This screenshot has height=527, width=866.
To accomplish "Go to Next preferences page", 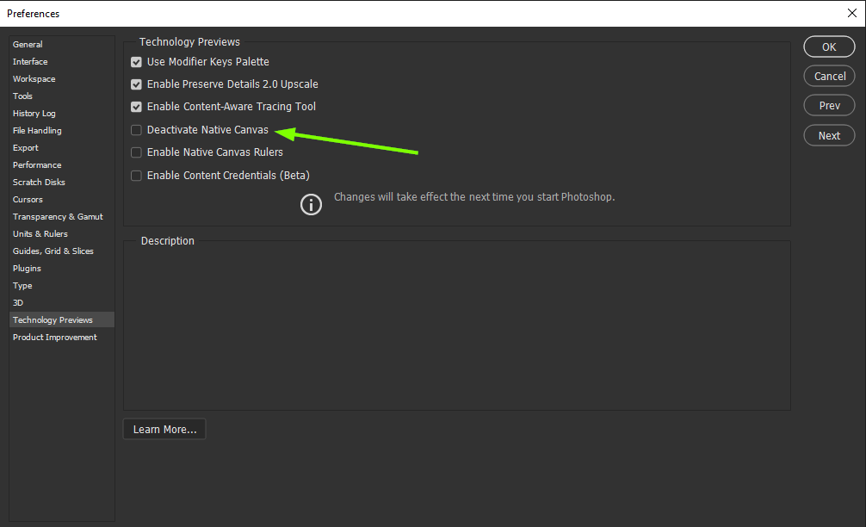I will coord(828,135).
